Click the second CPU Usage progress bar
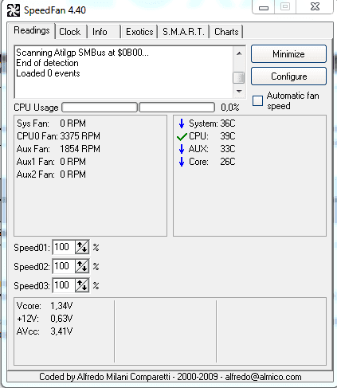 pyautogui.click(x=177, y=108)
